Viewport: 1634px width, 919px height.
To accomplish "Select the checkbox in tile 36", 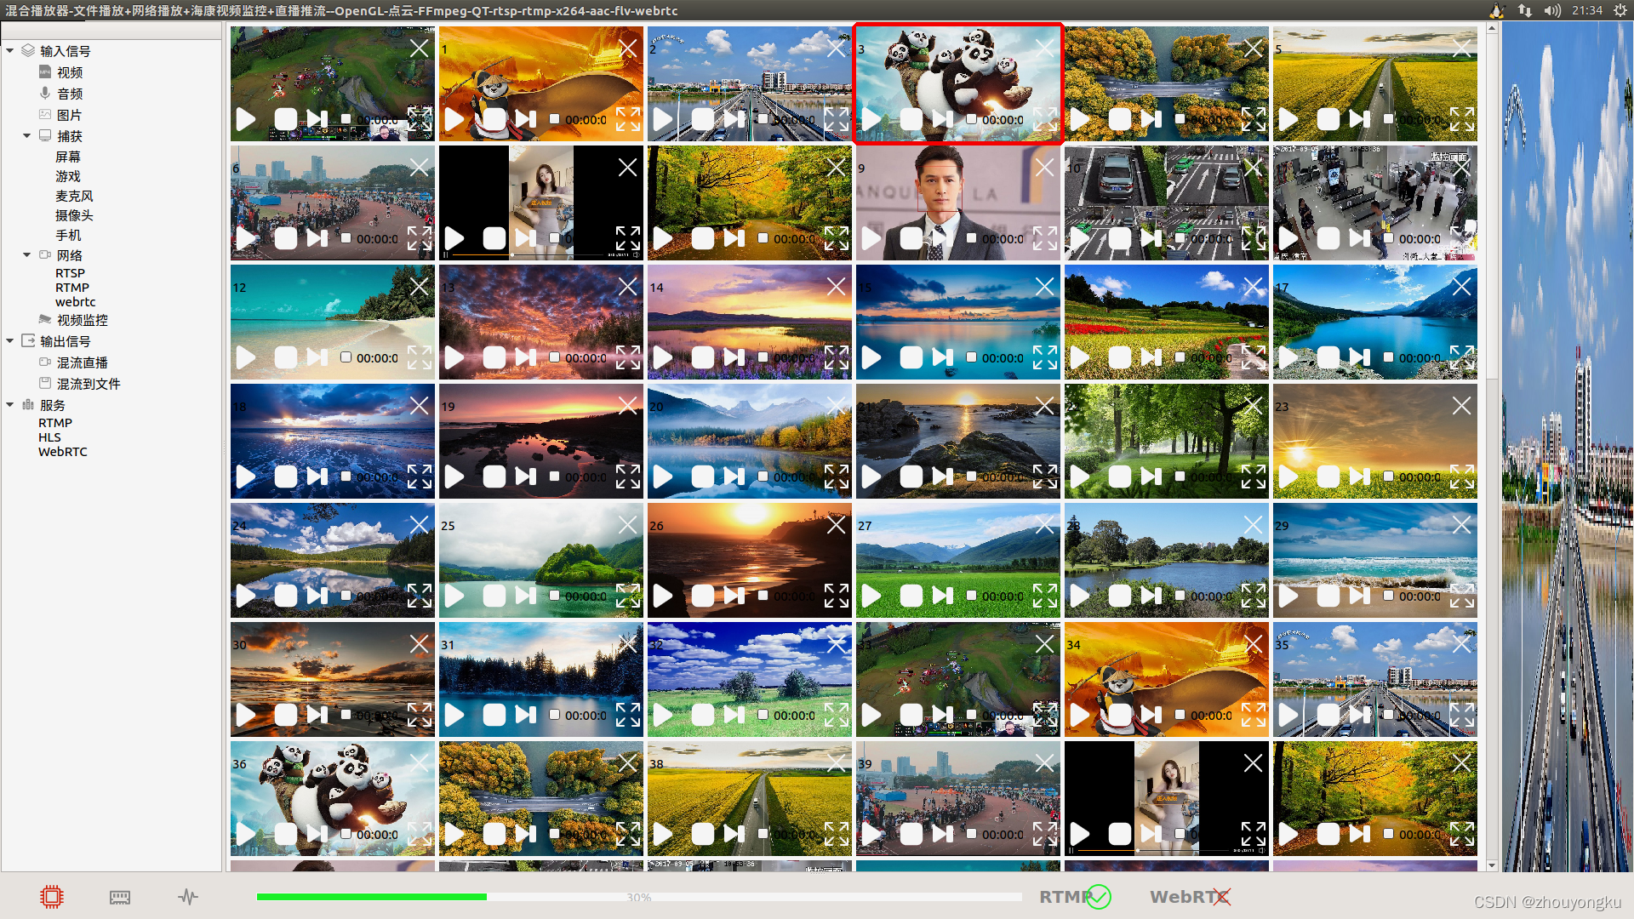I will pos(346,834).
